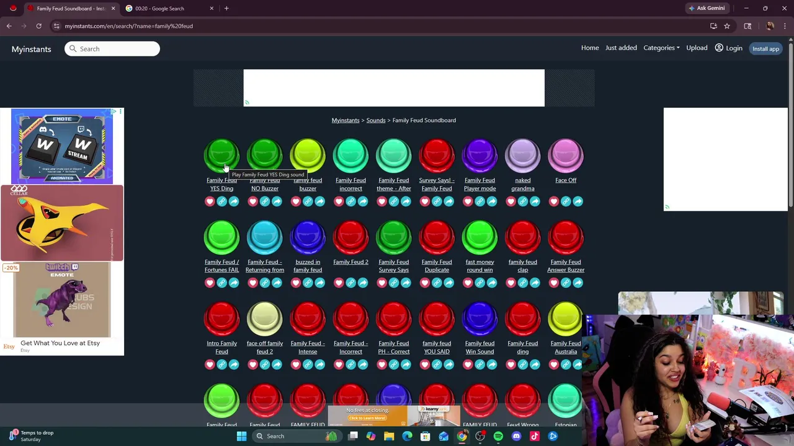Open Discord from the taskbar
794x446 pixels.
tap(516, 436)
